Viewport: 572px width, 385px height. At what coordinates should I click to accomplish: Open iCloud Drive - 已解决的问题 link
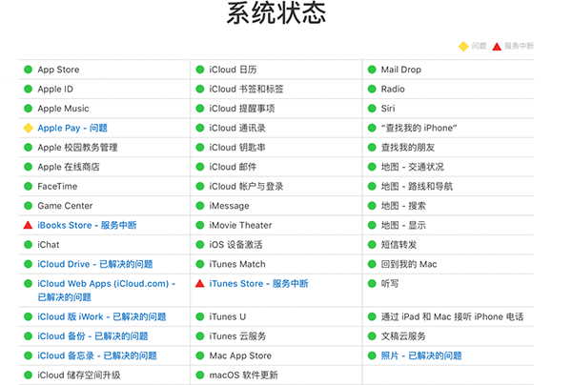tap(94, 264)
